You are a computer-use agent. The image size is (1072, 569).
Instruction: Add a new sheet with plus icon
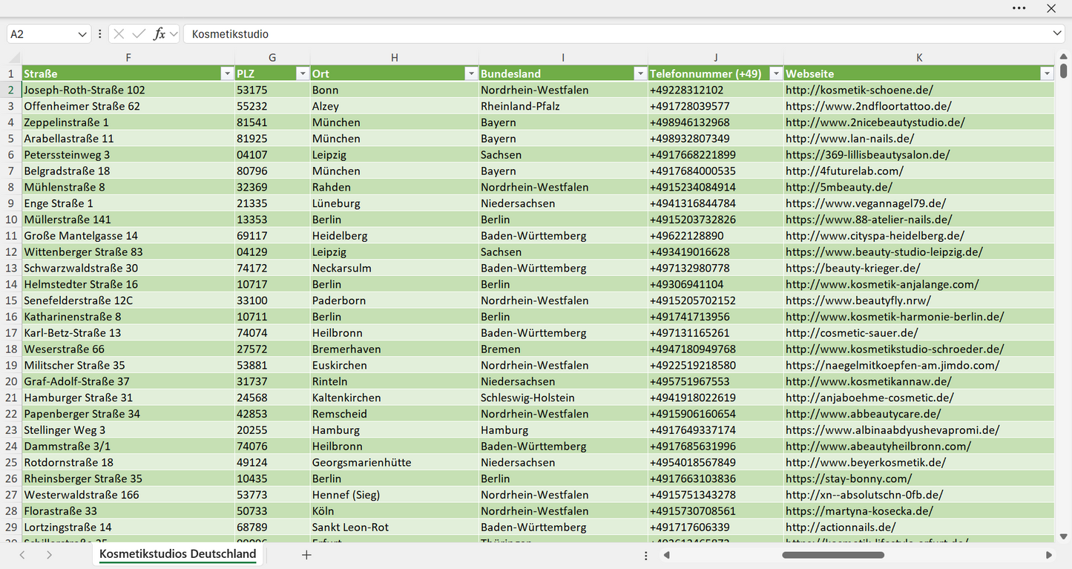(306, 555)
